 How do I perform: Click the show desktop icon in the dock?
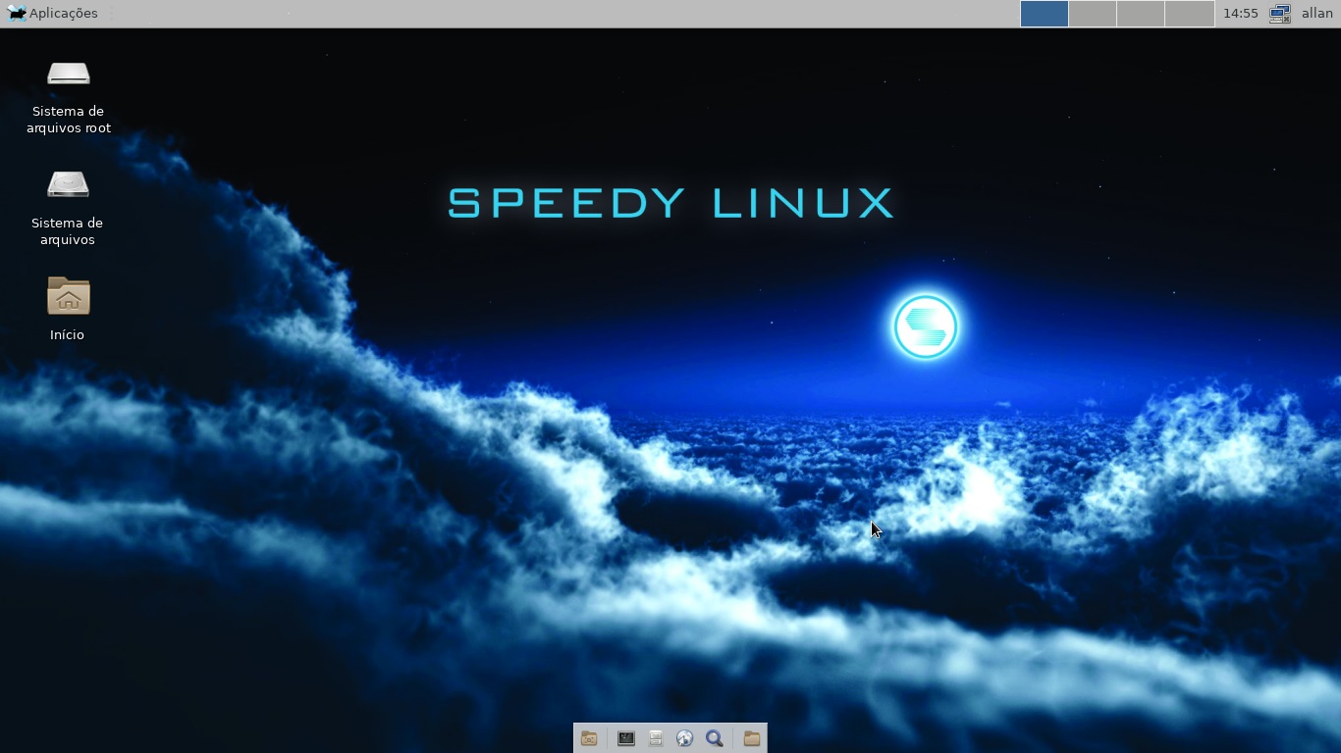[x=589, y=738]
